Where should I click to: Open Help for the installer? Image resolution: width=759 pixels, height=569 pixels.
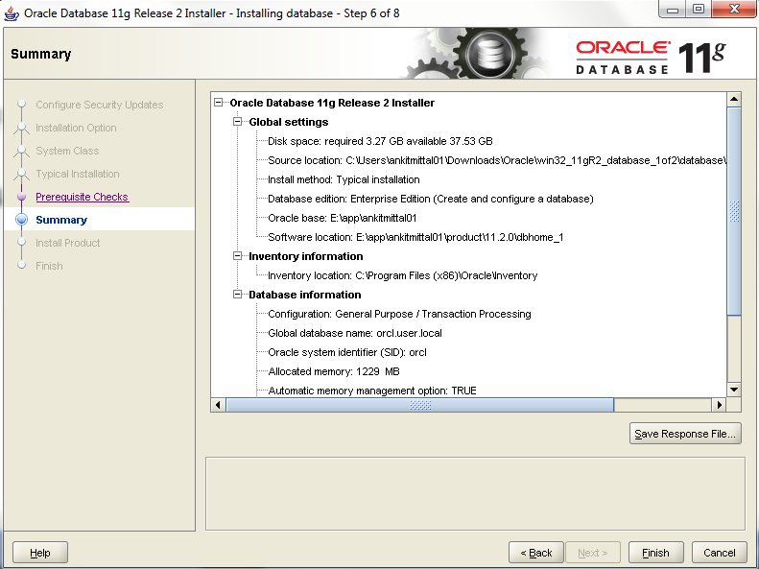click(x=40, y=553)
